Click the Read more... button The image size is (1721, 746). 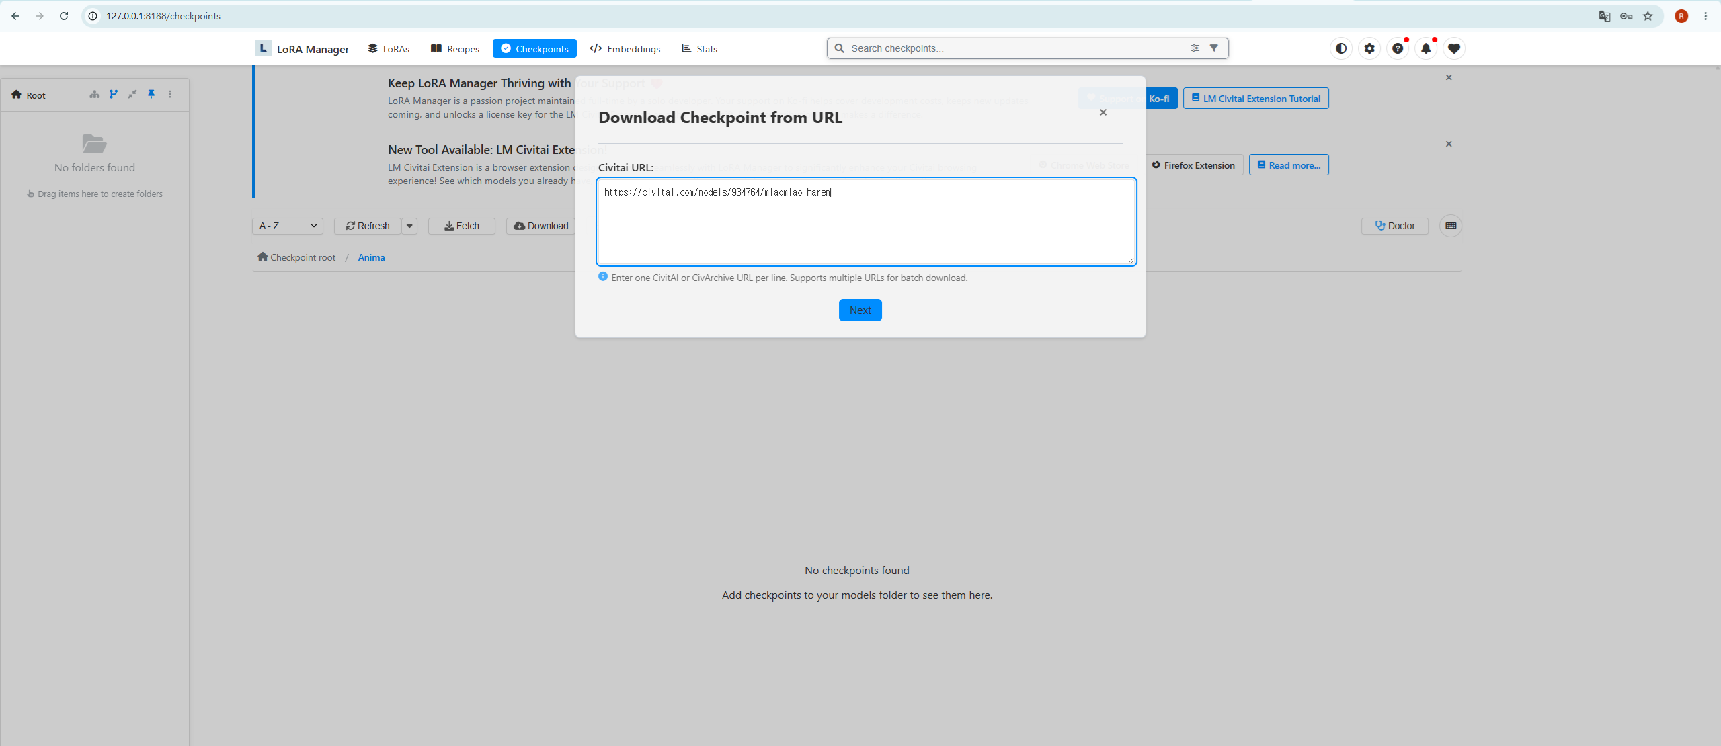click(x=1289, y=165)
